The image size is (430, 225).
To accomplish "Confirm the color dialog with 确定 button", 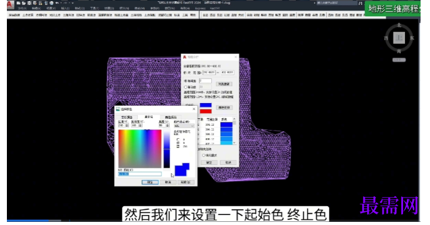I will (150, 182).
